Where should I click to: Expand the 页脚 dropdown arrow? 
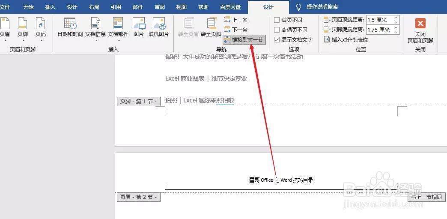(23, 40)
